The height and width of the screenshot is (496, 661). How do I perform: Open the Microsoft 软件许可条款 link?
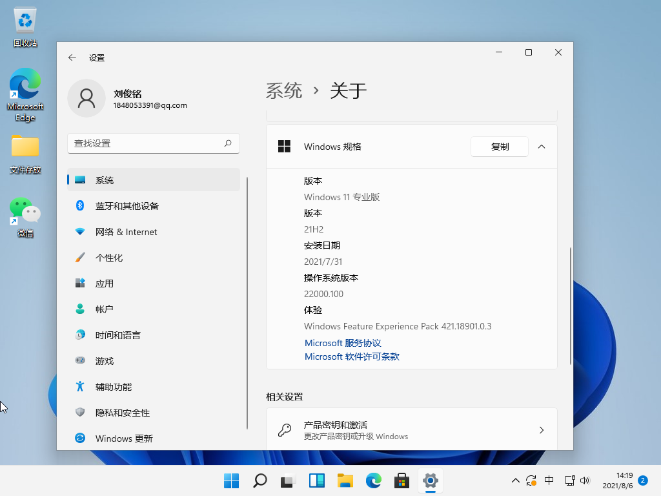click(x=351, y=356)
